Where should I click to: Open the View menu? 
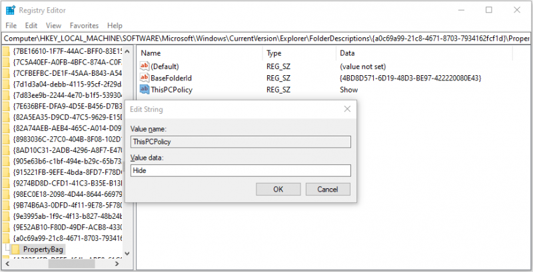tap(53, 25)
